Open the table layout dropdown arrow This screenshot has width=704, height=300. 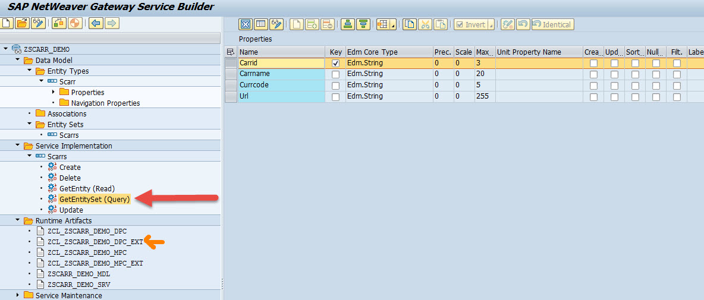[x=394, y=25]
